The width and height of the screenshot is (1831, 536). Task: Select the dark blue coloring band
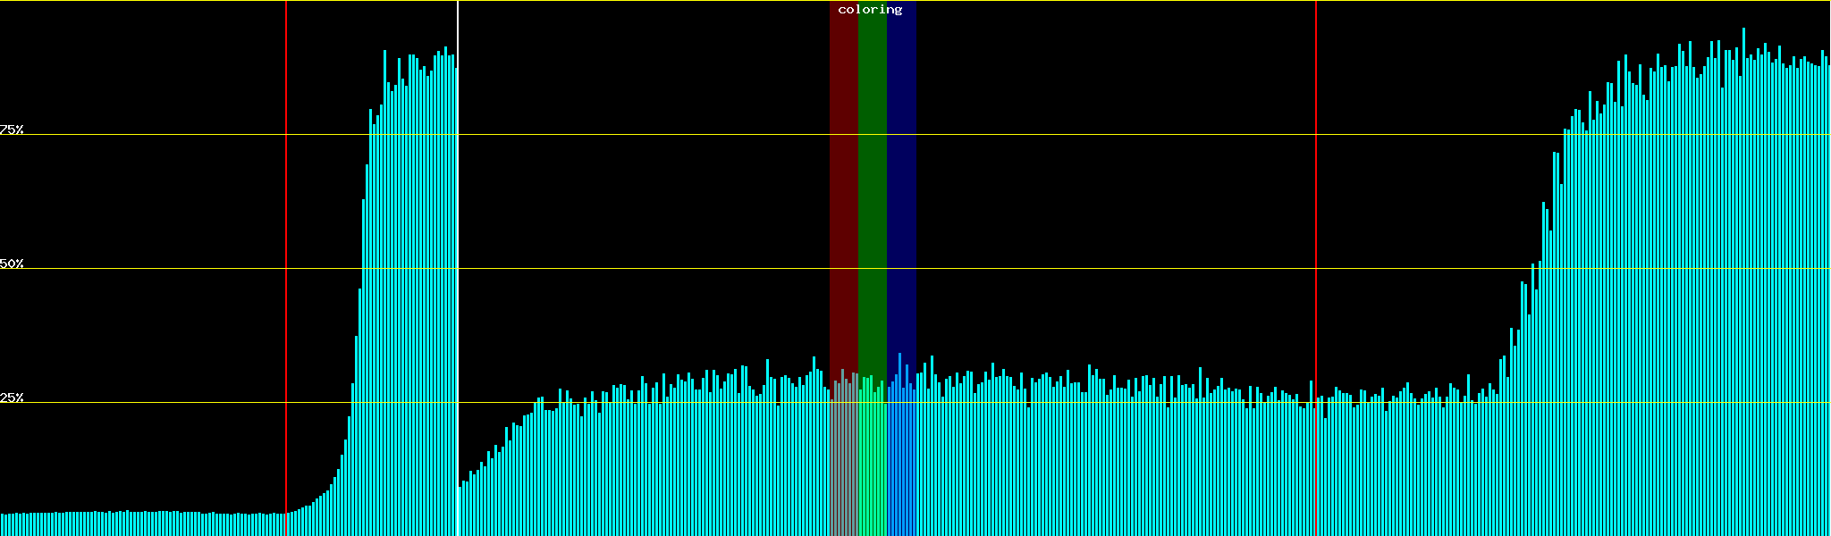coord(901,179)
